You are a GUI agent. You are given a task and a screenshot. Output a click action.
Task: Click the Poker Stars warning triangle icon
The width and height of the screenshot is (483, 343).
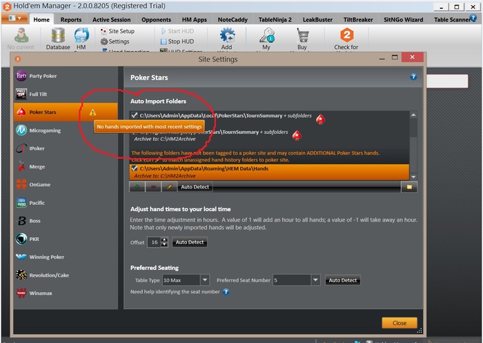coord(92,112)
